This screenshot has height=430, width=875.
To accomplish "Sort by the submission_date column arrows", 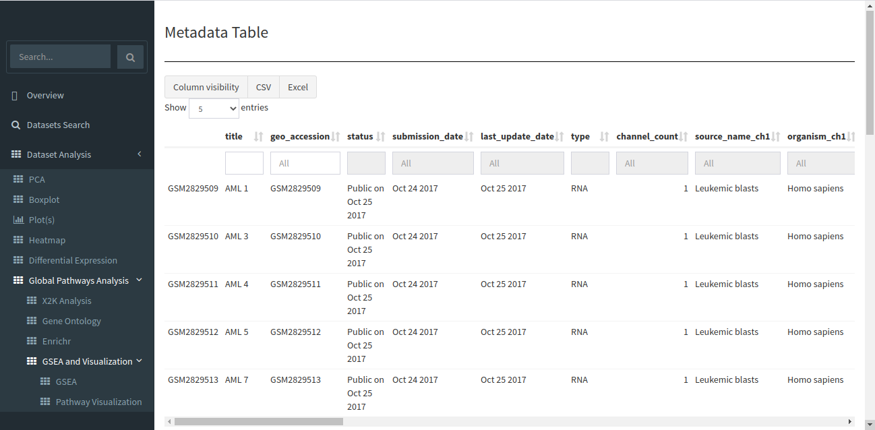I will tap(469, 137).
